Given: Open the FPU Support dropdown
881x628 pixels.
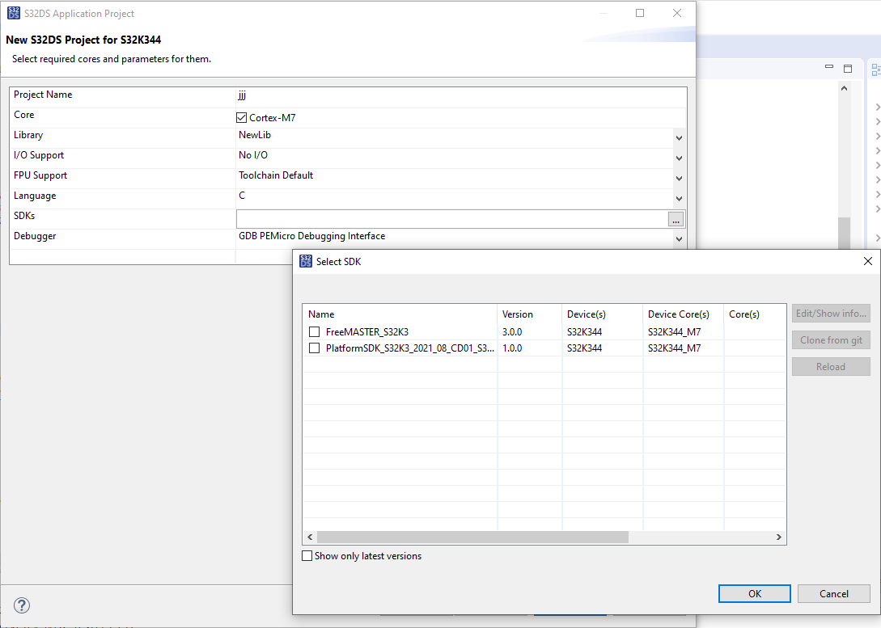Looking at the screenshot, I should (x=678, y=178).
